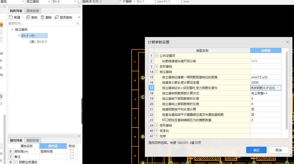Click the 复制 copy icon
294x164 pixels.
(x=28, y=17)
